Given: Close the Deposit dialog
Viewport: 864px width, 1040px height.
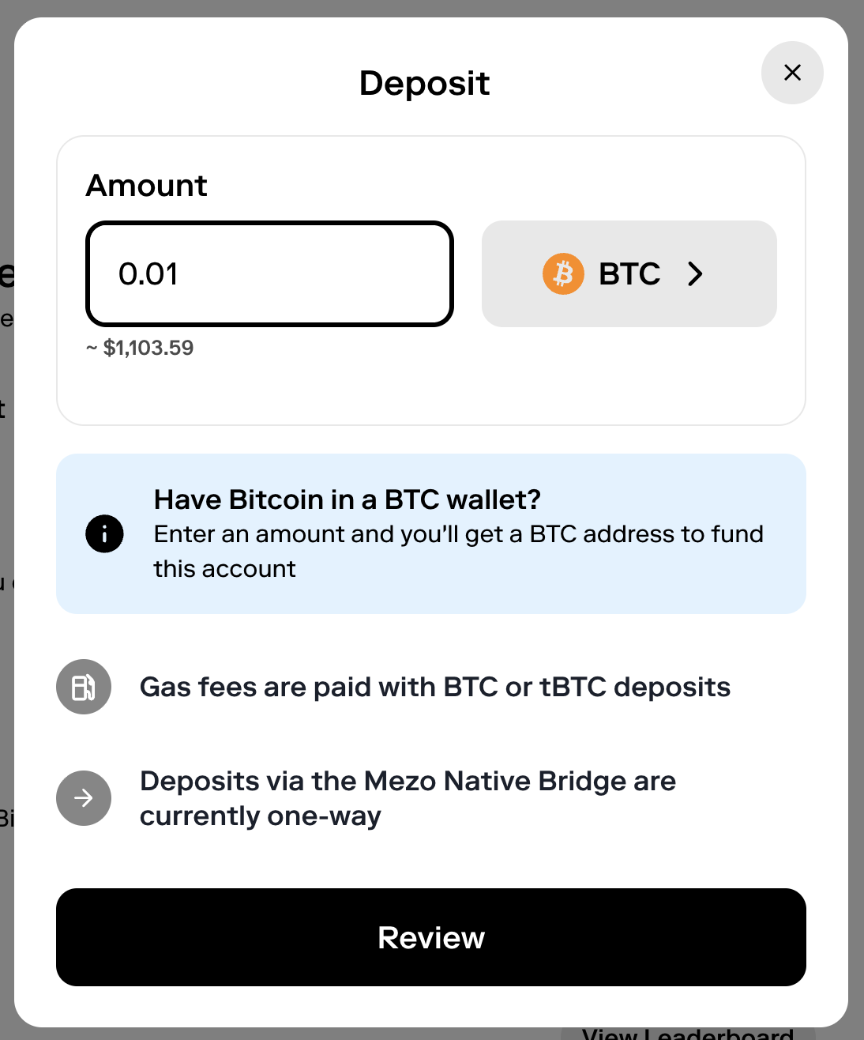Looking at the screenshot, I should tap(792, 73).
